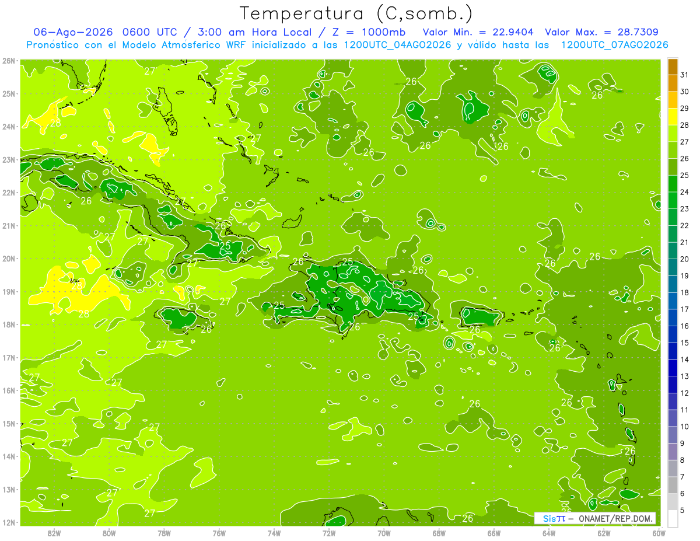Click the legend value 30
This screenshot has height=541, width=700.
point(685,92)
